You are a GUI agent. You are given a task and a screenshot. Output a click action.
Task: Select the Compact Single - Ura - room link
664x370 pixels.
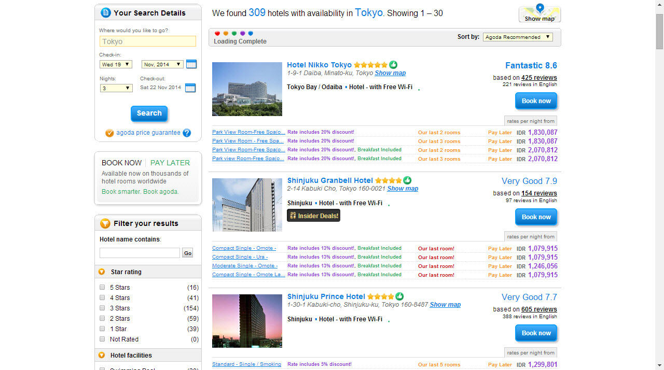pyautogui.click(x=240, y=257)
